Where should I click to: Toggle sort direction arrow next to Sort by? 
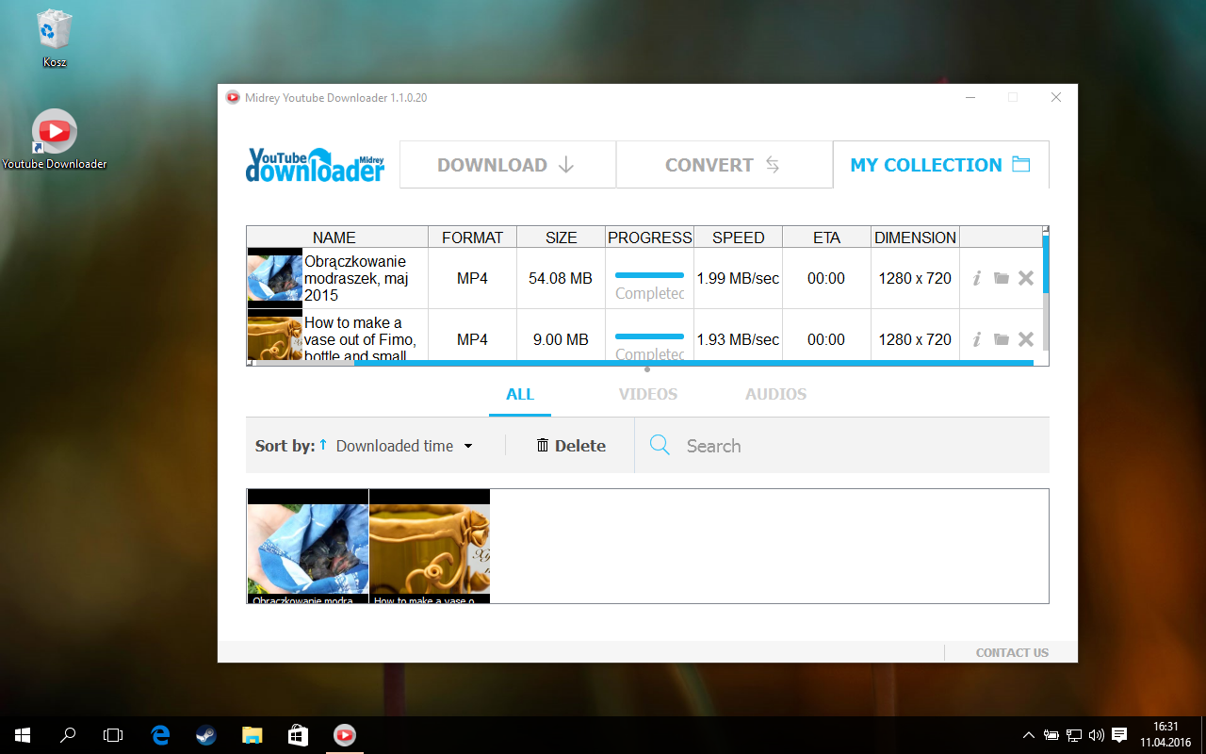pos(323,444)
